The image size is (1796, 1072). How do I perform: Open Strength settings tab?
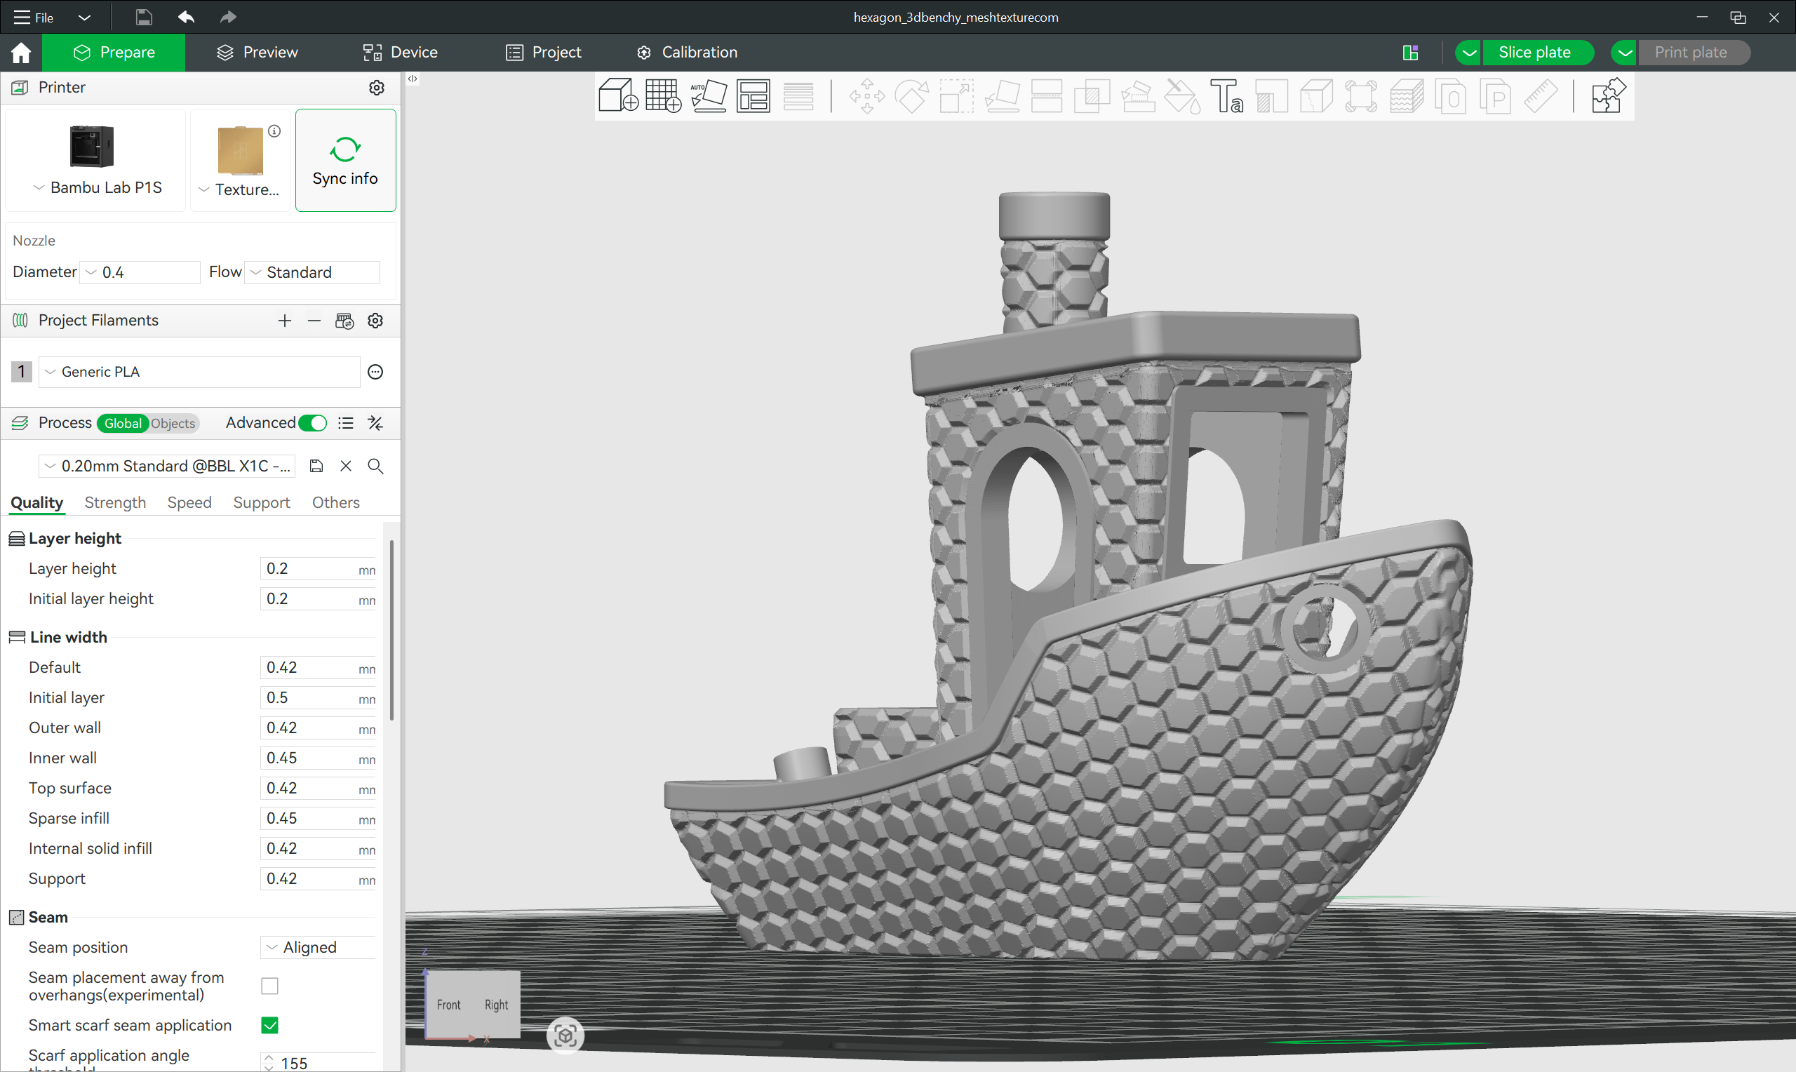pyautogui.click(x=115, y=503)
